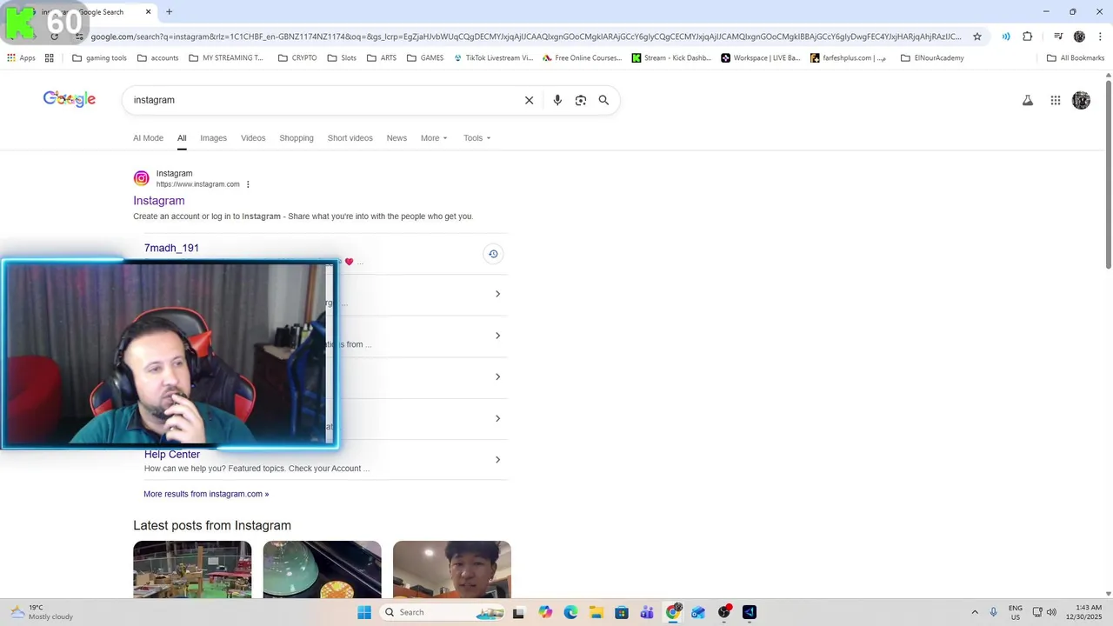1113x626 pixels.
Task: Select the Videos tab
Action: click(x=253, y=138)
